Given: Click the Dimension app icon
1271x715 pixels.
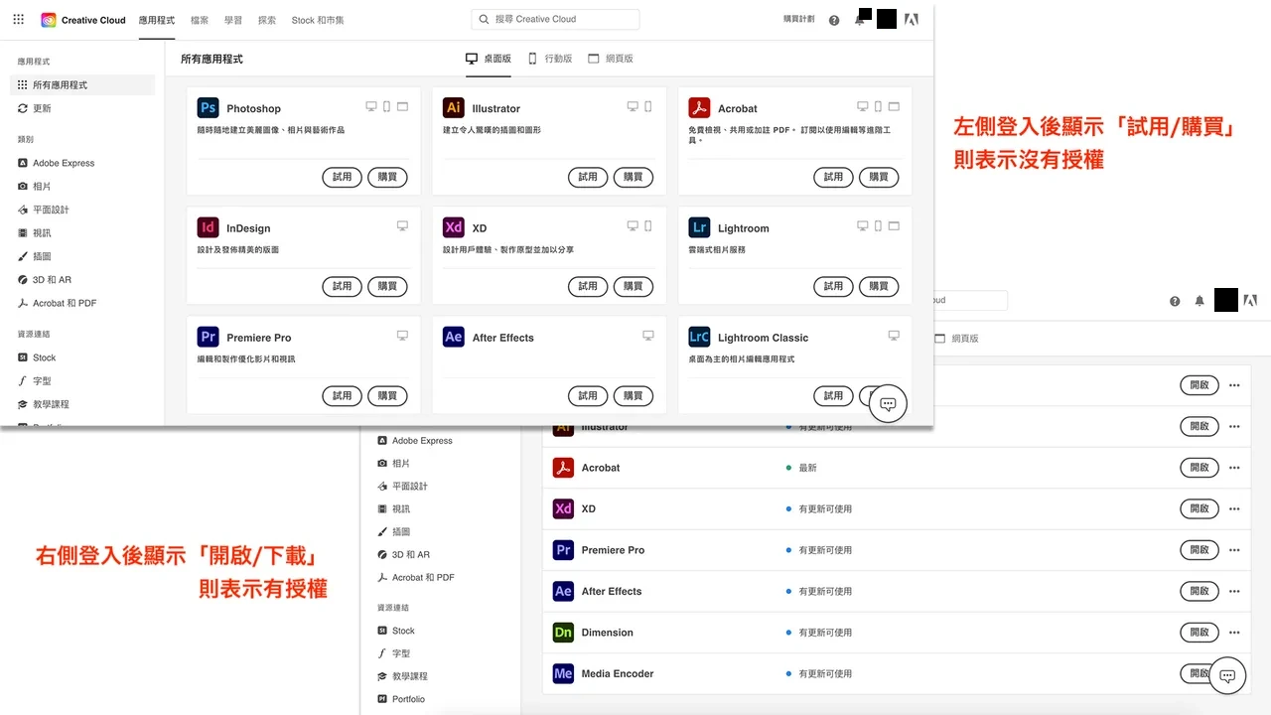Looking at the screenshot, I should pos(563,632).
